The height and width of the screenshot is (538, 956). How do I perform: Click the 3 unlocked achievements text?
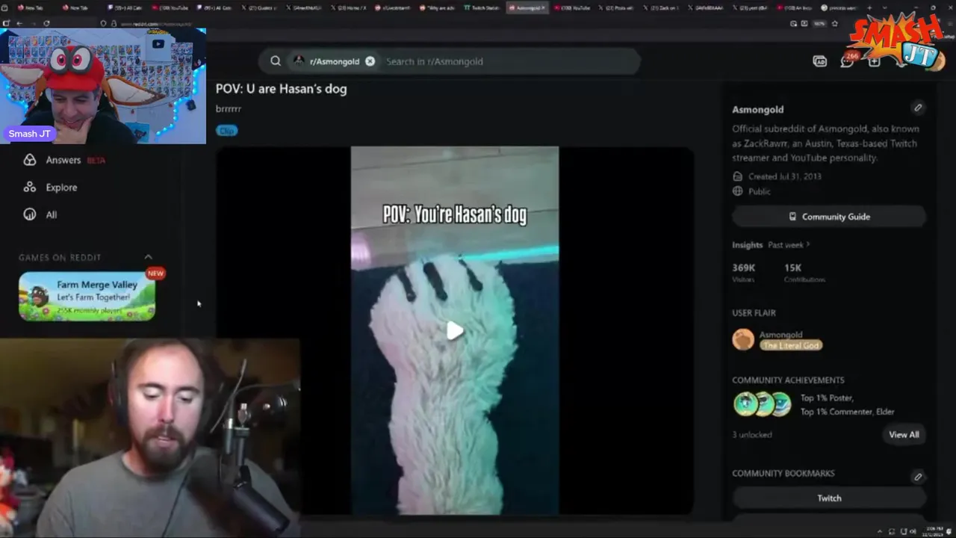coord(751,434)
